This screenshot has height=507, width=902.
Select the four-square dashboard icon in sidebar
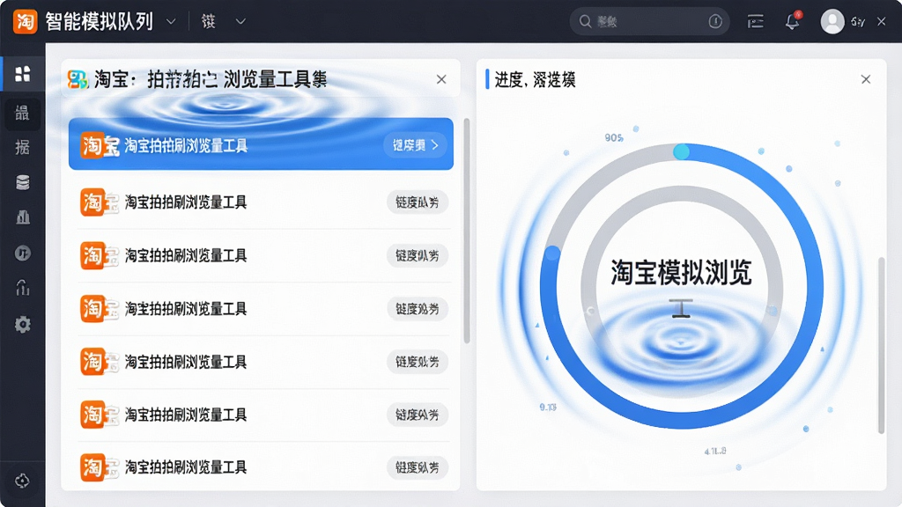(22, 74)
